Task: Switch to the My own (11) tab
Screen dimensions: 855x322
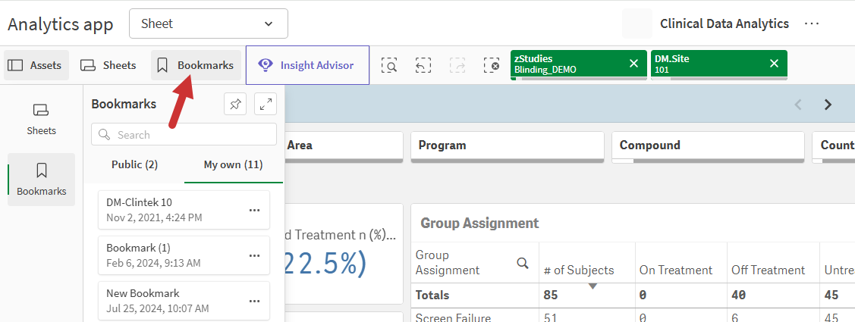Action: [x=234, y=164]
